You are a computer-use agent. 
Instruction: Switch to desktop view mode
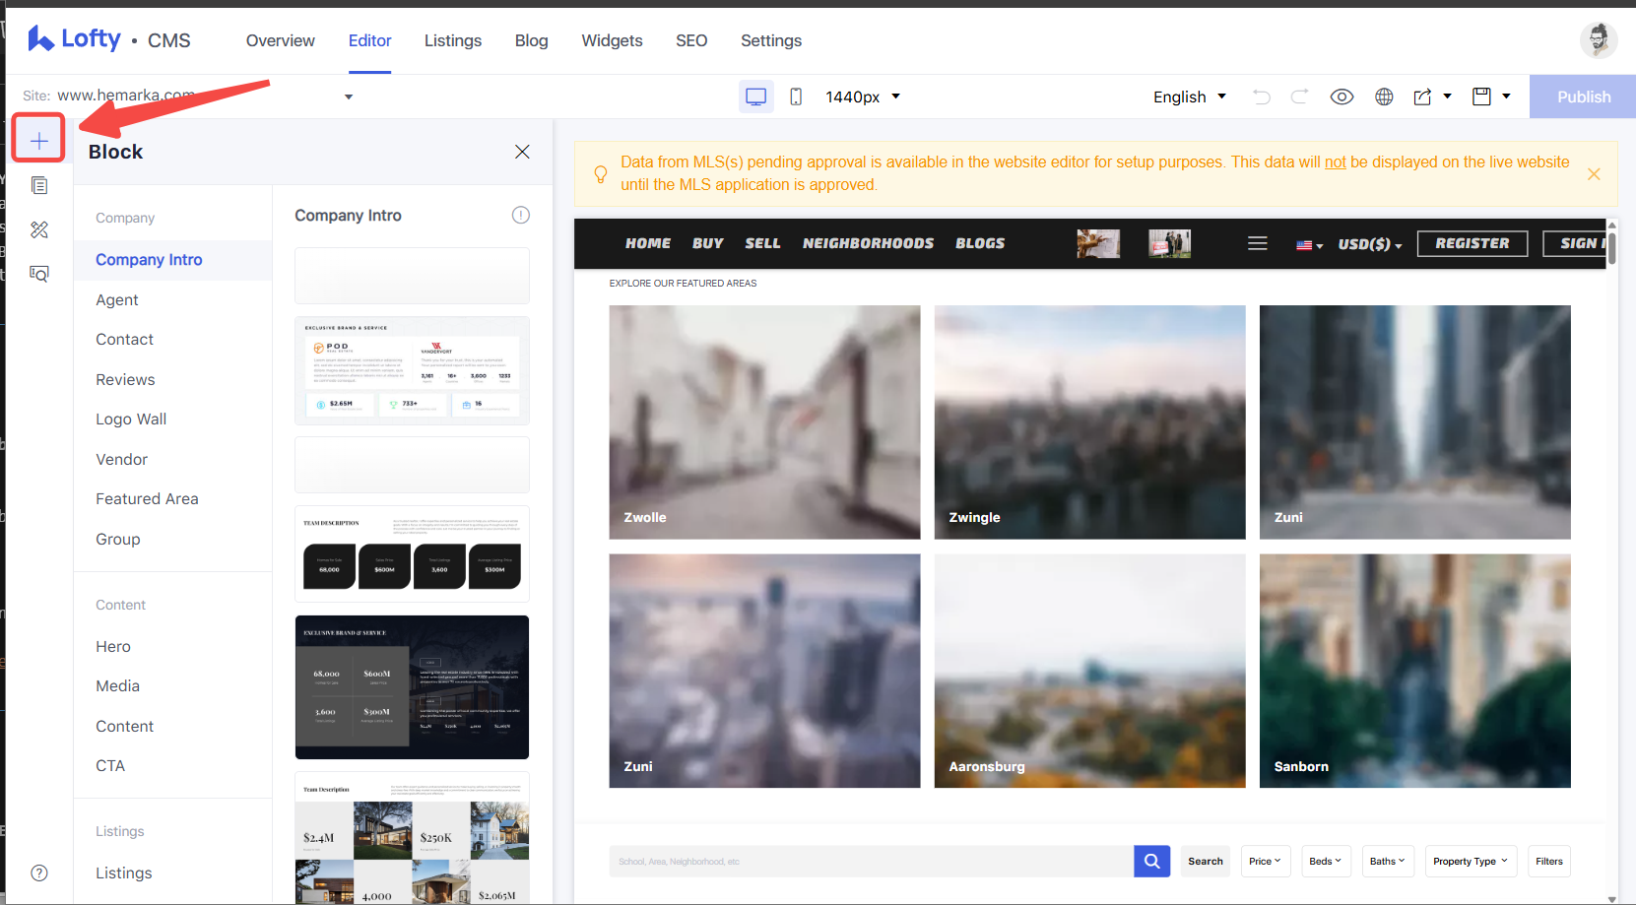[x=756, y=97]
